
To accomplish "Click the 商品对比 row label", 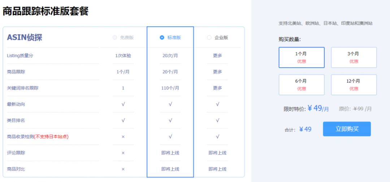I will [16, 169].
